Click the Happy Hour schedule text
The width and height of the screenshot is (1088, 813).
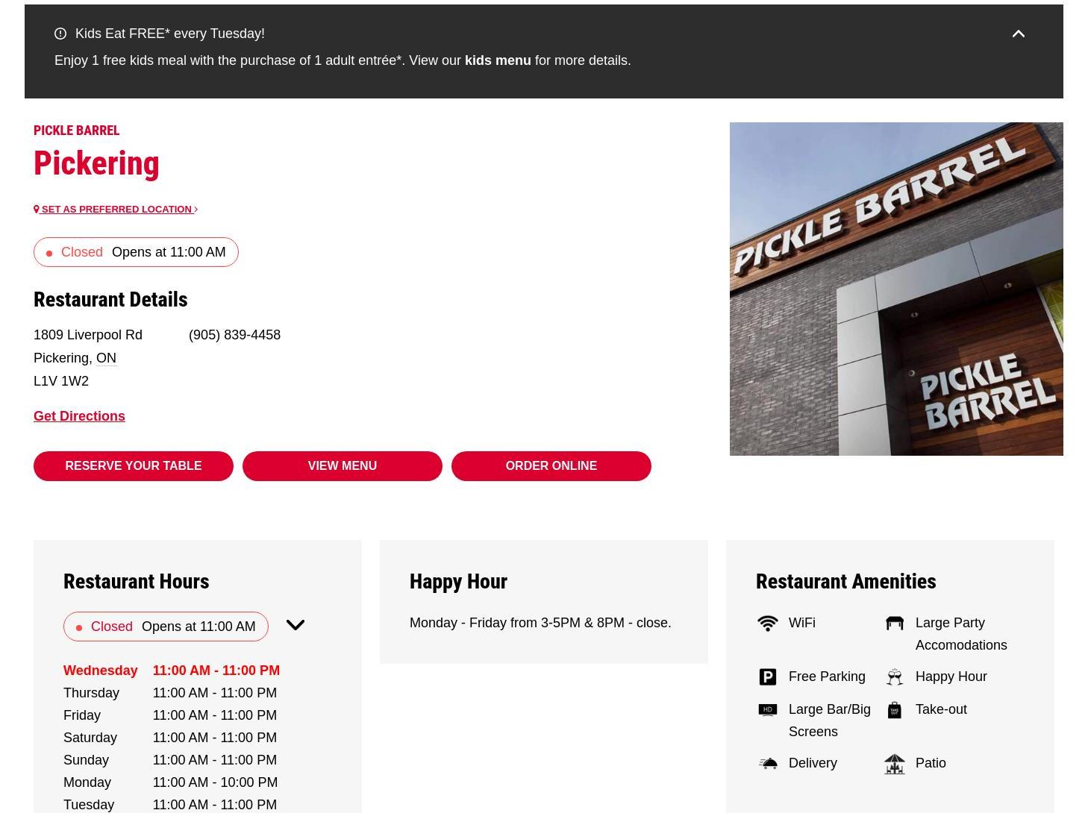pyautogui.click(x=540, y=623)
